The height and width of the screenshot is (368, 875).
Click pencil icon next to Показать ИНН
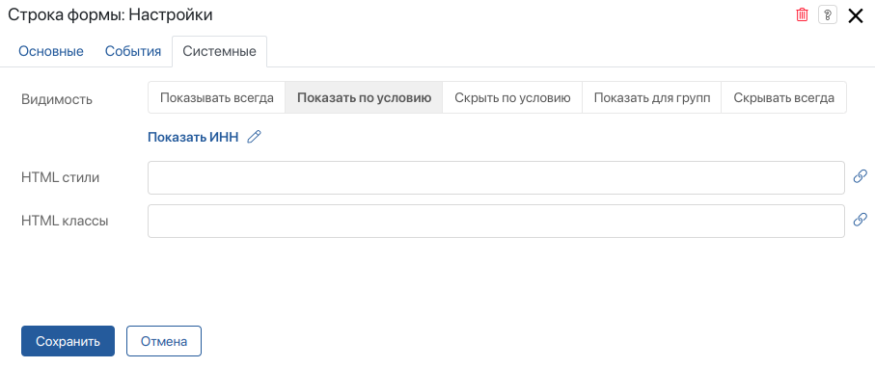point(254,137)
